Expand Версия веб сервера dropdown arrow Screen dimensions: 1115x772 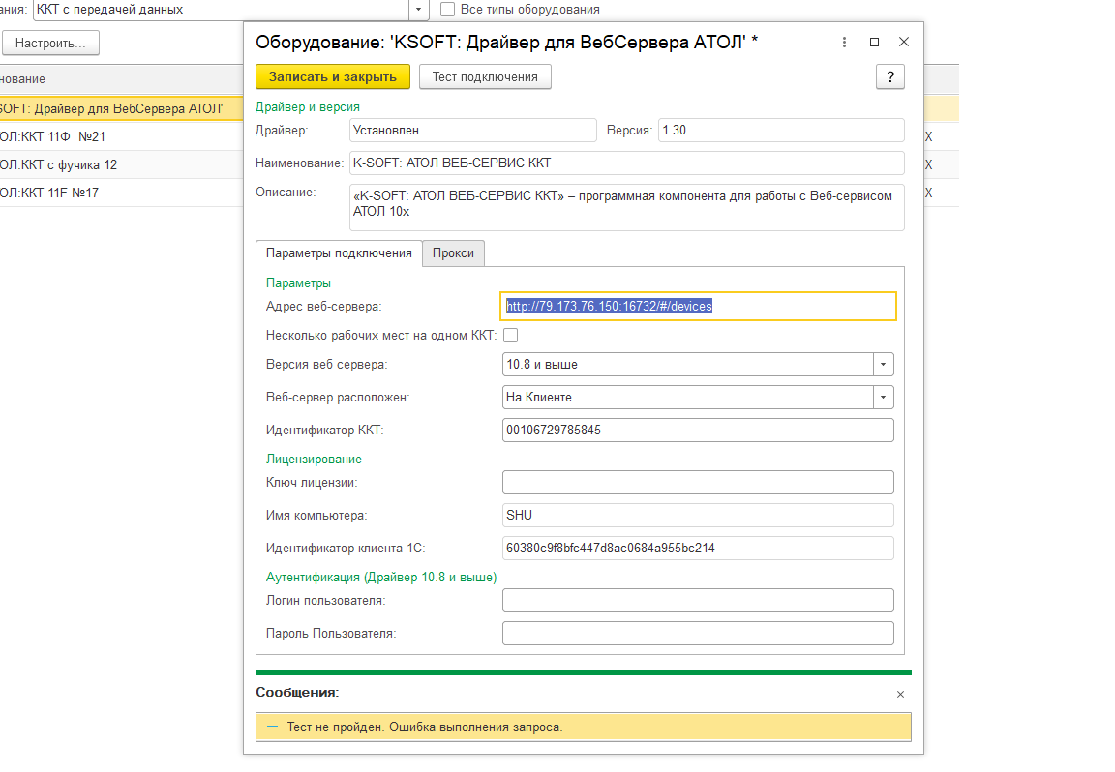(x=883, y=364)
